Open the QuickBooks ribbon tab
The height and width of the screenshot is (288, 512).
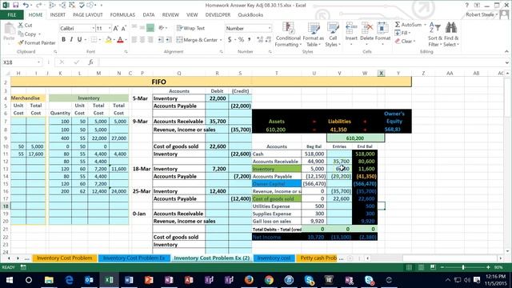[250, 15]
